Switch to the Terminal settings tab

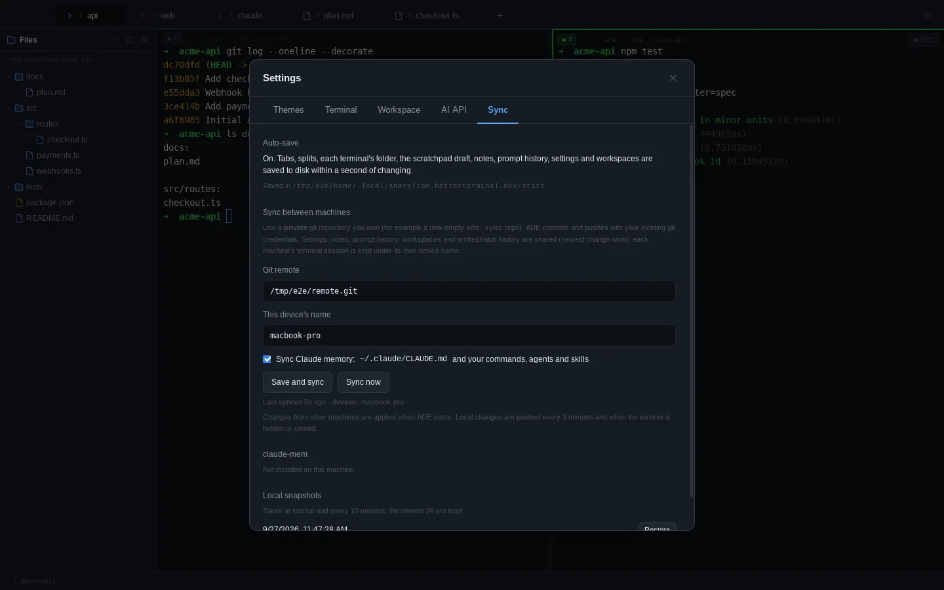(x=341, y=110)
